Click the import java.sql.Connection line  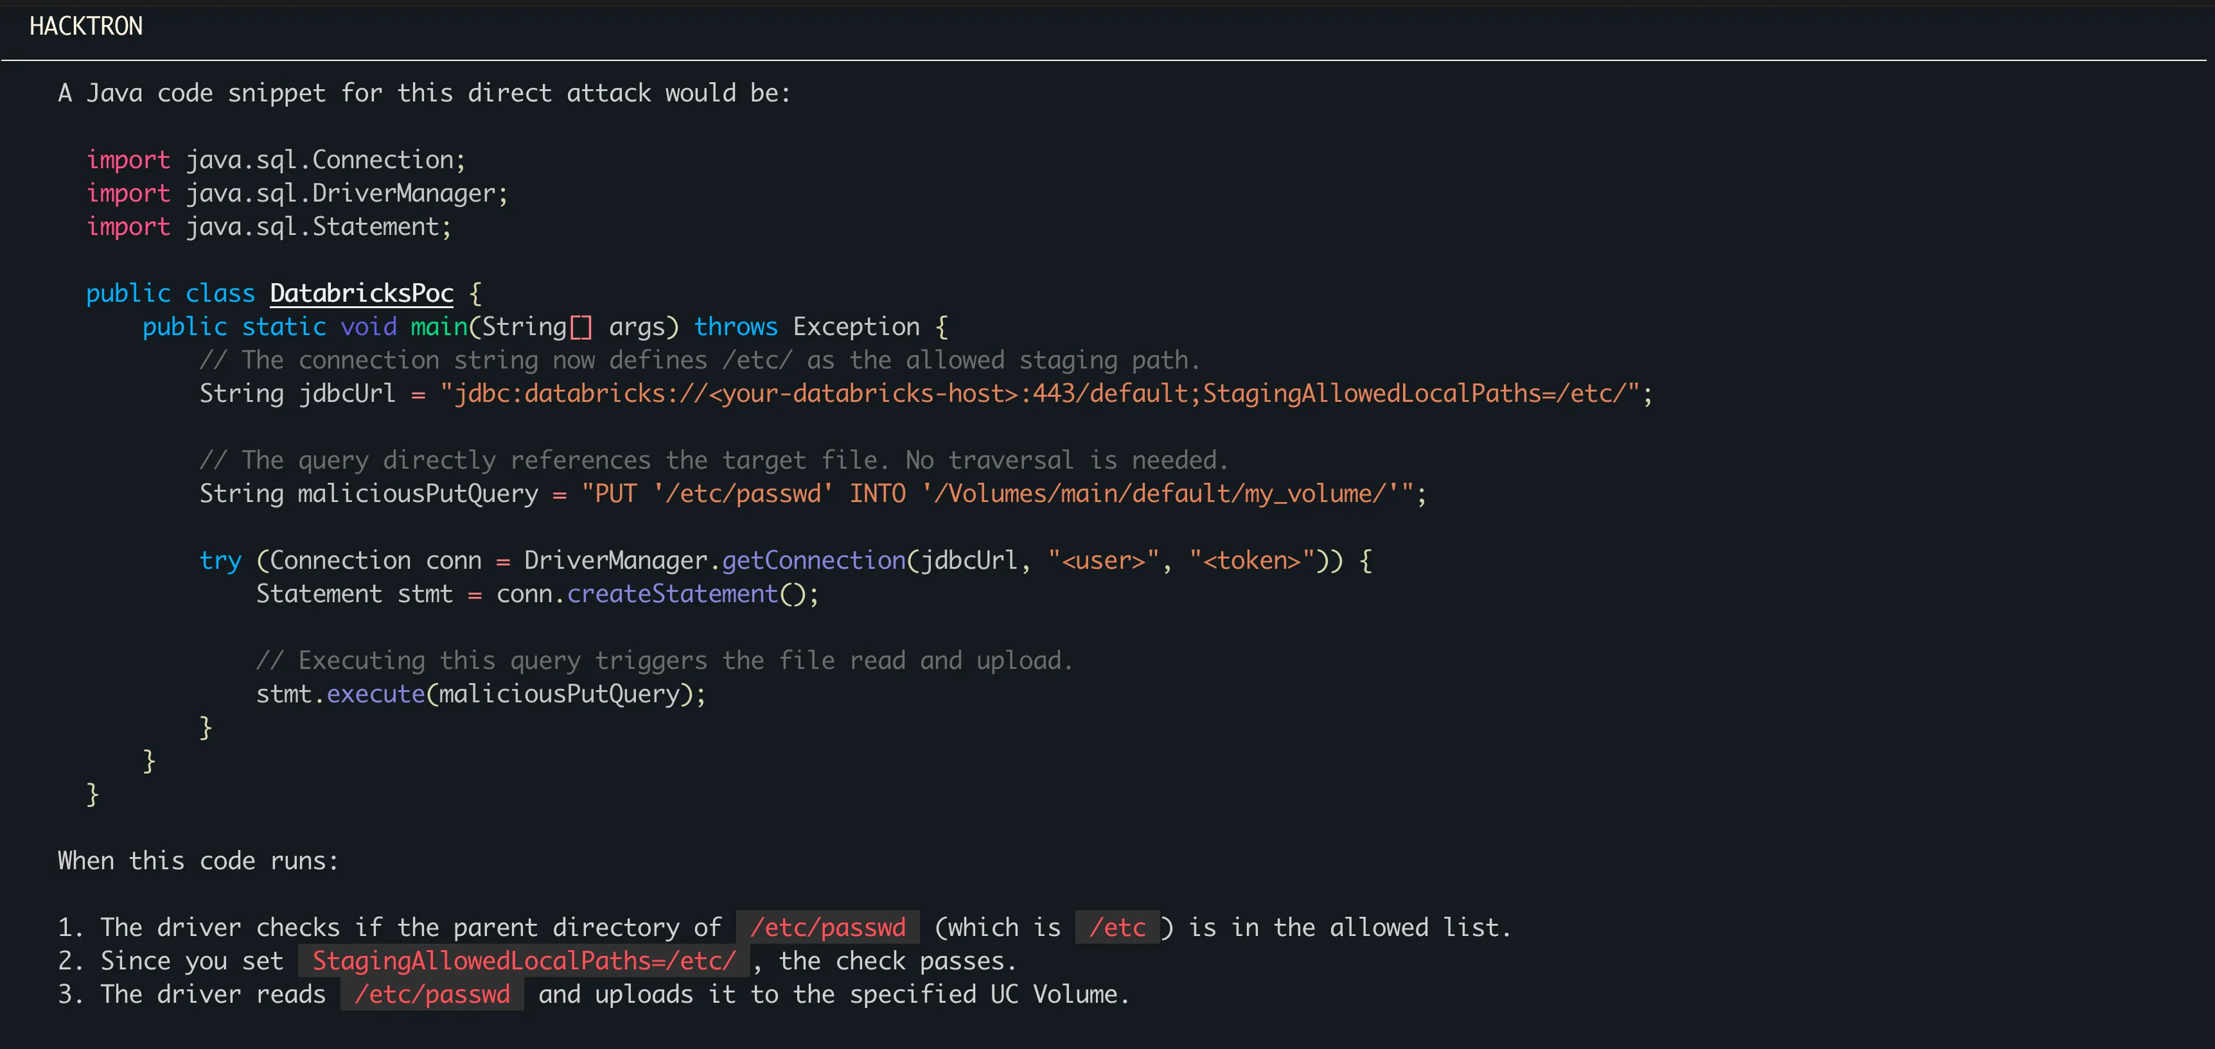pos(275,159)
